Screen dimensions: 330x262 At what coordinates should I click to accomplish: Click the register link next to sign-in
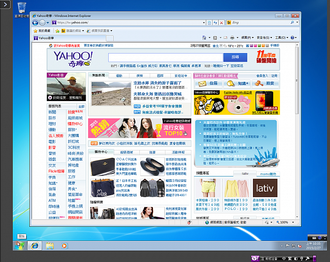pos(274,75)
